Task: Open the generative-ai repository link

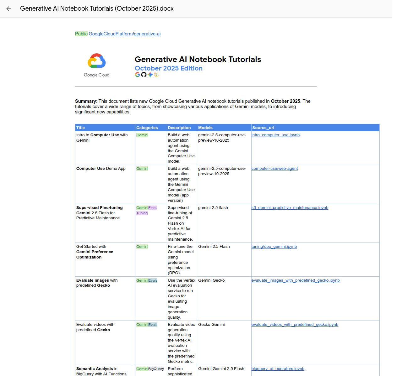Action: point(147,34)
